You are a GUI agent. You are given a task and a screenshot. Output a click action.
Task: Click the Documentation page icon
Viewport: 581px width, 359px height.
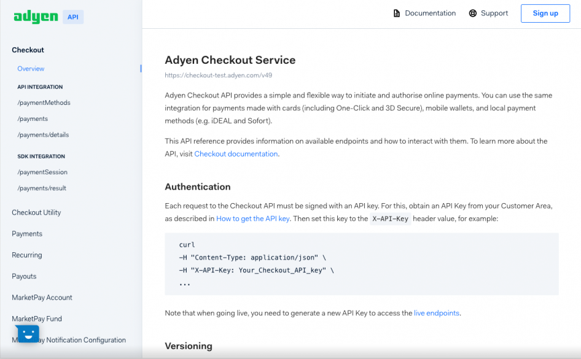[x=397, y=14]
